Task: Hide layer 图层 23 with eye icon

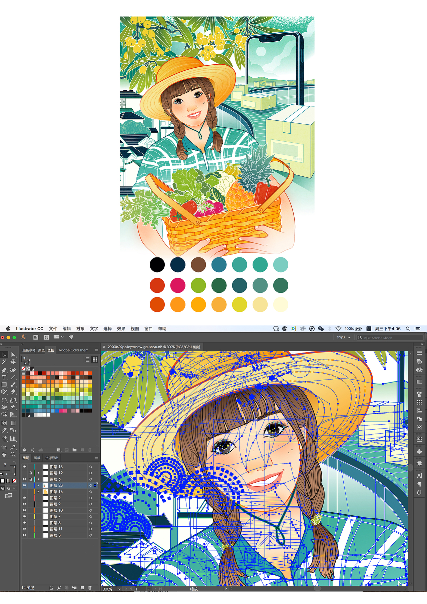Action: [x=24, y=485]
